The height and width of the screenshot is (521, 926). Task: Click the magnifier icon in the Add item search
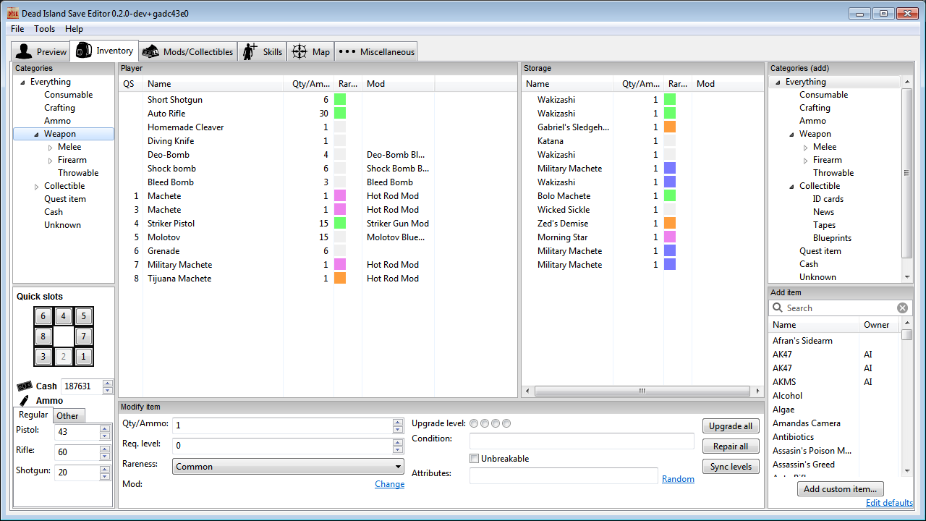point(778,308)
